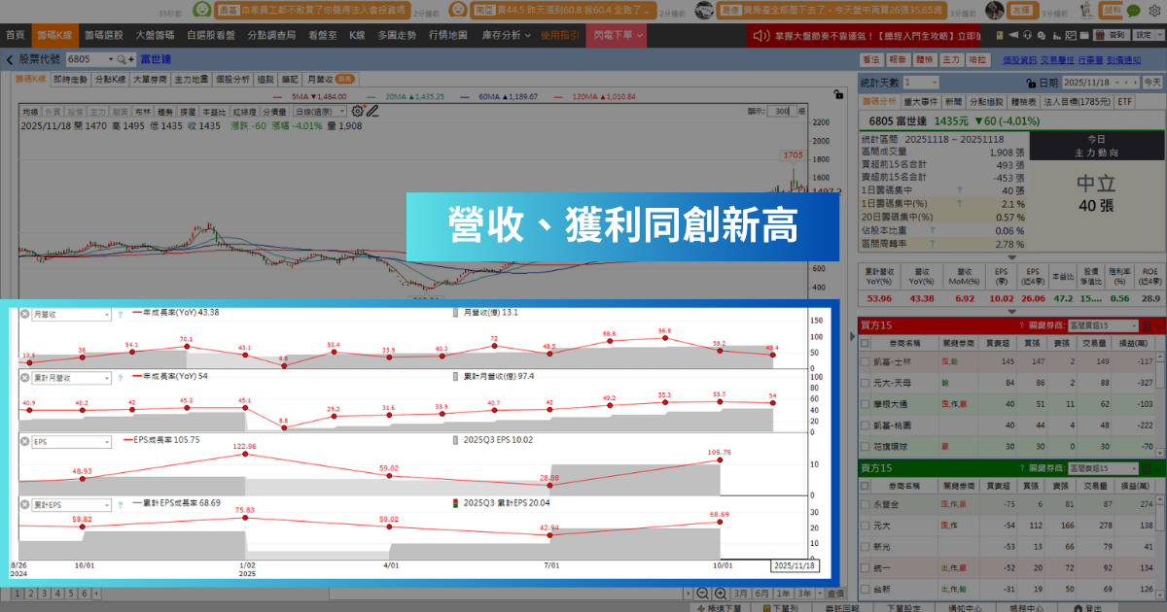Toggle the lock icon beside 日期
This screenshot has width=1167, height=612.
pyautogui.click(x=1031, y=84)
